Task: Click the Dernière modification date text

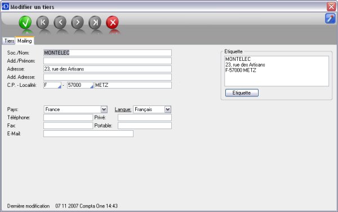Action: tap(86, 206)
